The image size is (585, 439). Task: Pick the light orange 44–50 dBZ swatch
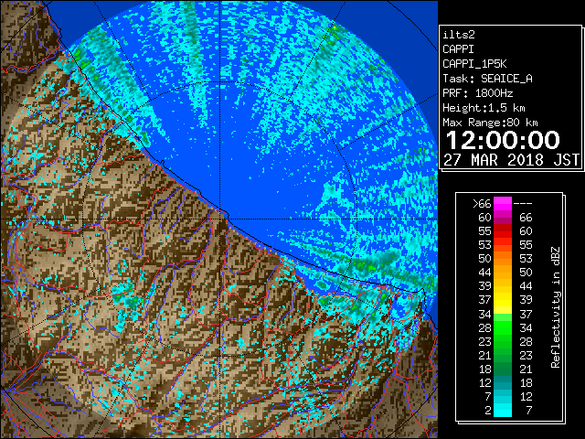pos(503,273)
